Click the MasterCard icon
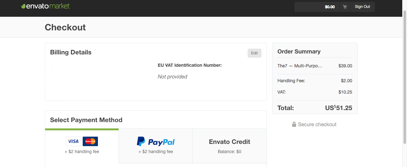 point(90,141)
